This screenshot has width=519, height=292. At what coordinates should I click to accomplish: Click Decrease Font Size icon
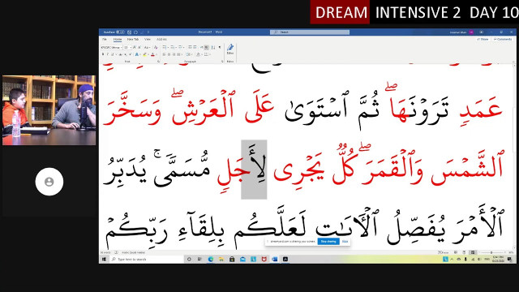coord(139,47)
